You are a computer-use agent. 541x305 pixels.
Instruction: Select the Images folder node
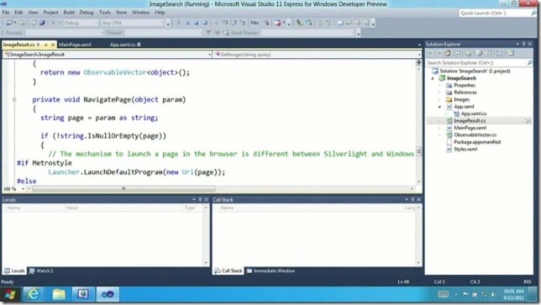(461, 100)
